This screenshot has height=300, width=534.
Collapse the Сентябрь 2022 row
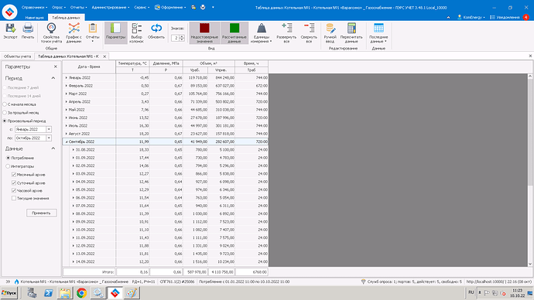66,141
